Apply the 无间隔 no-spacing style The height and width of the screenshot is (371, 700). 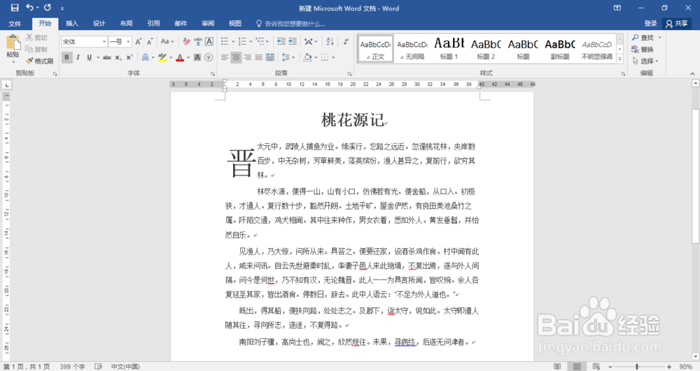click(412, 48)
